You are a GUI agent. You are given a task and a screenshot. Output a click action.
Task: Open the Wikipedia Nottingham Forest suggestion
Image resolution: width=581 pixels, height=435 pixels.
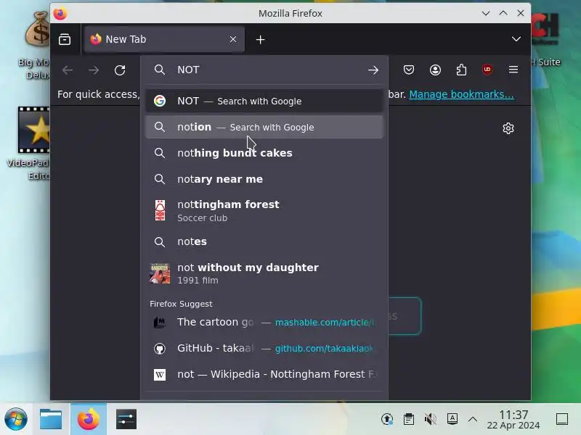[x=264, y=374]
